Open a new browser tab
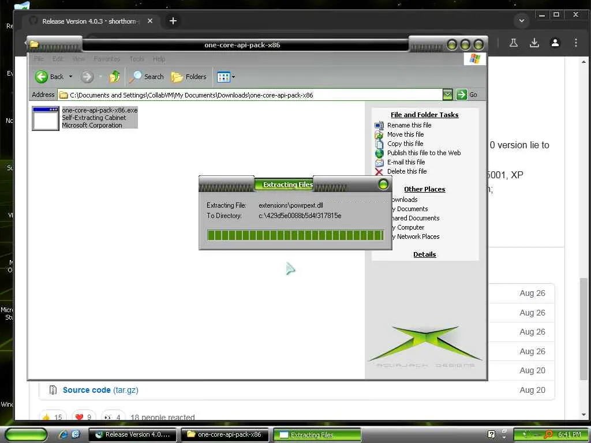This screenshot has width=591, height=443. pyautogui.click(x=173, y=21)
